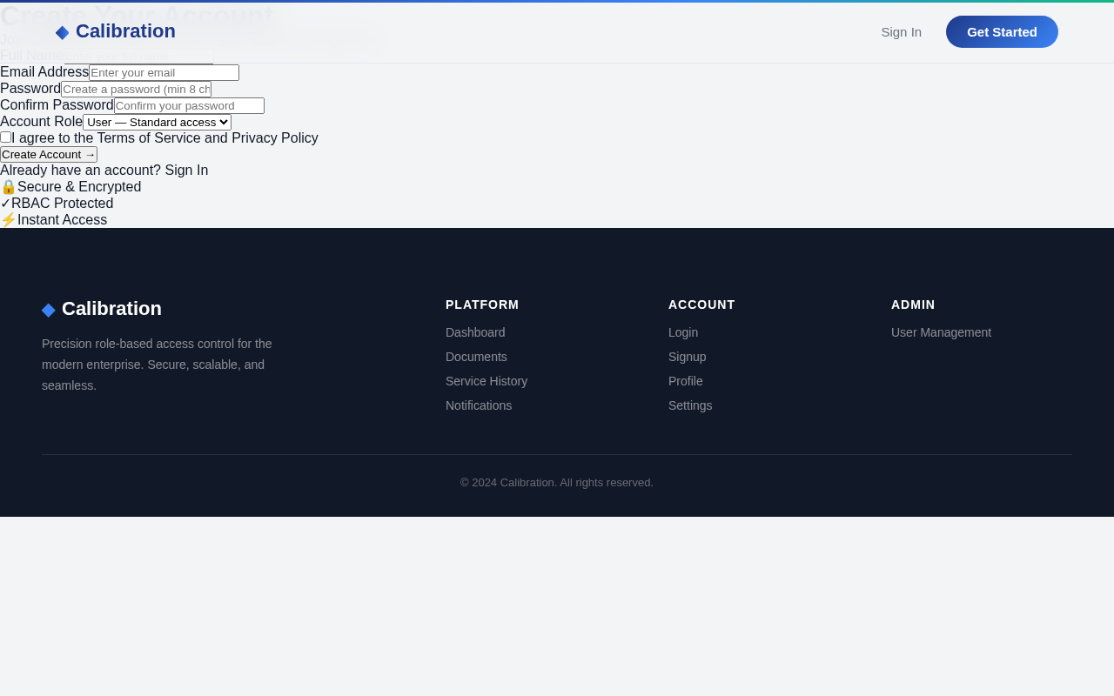
Task: Click the 'Secure & Encrypted' label
Action: pyautogui.click(x=79, y=186)
